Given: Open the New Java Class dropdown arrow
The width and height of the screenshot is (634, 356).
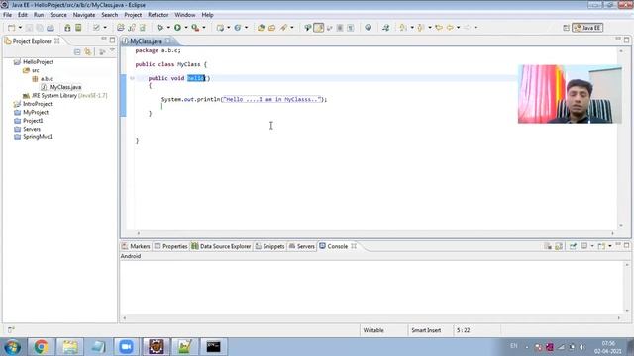Looking at the screenshot, I should pos(246,28).
